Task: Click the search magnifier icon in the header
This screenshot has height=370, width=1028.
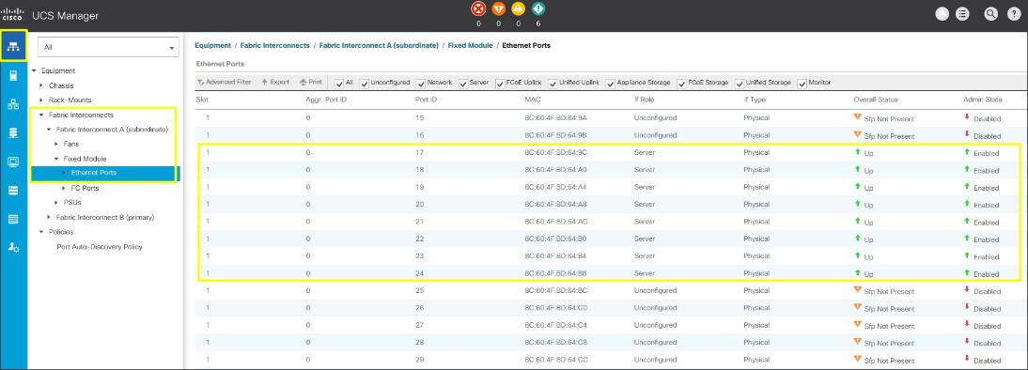Action: pos(992,14)
